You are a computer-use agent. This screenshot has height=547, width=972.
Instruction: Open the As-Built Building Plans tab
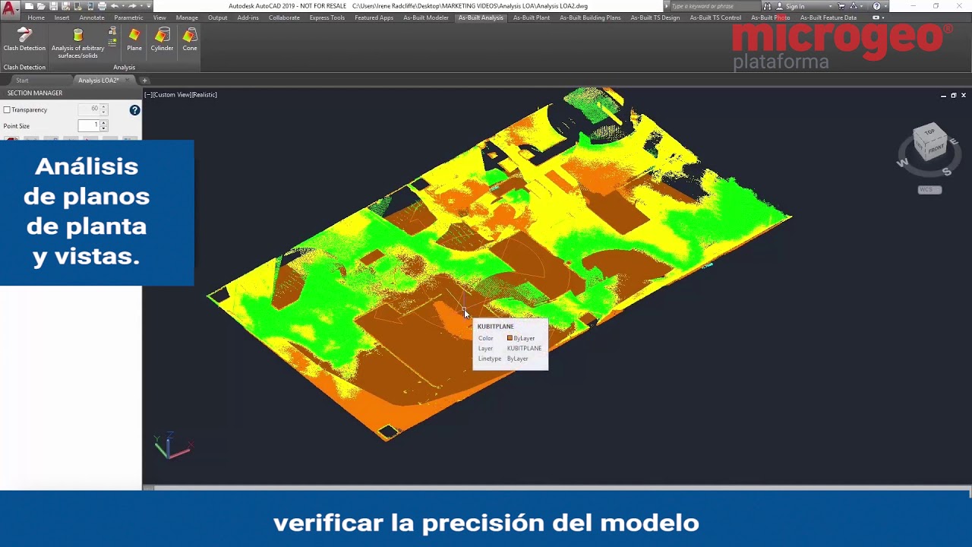590,17
